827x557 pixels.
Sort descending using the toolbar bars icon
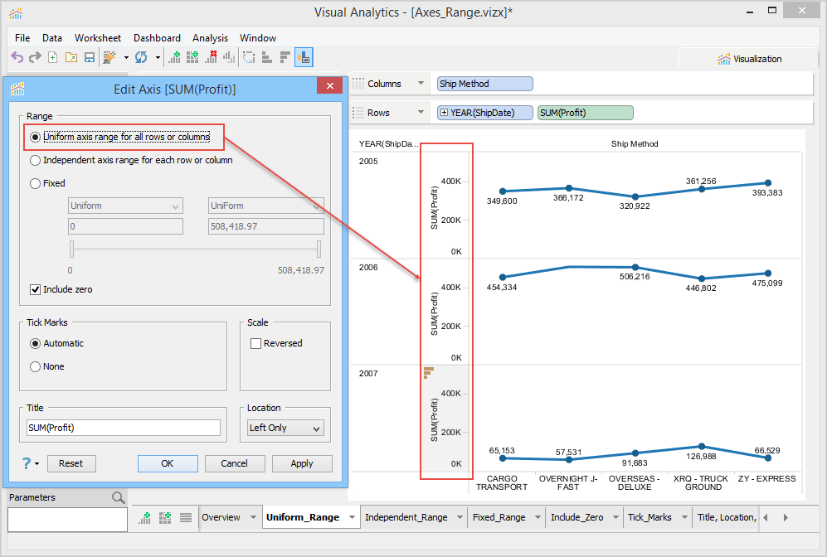pos(285,57)
